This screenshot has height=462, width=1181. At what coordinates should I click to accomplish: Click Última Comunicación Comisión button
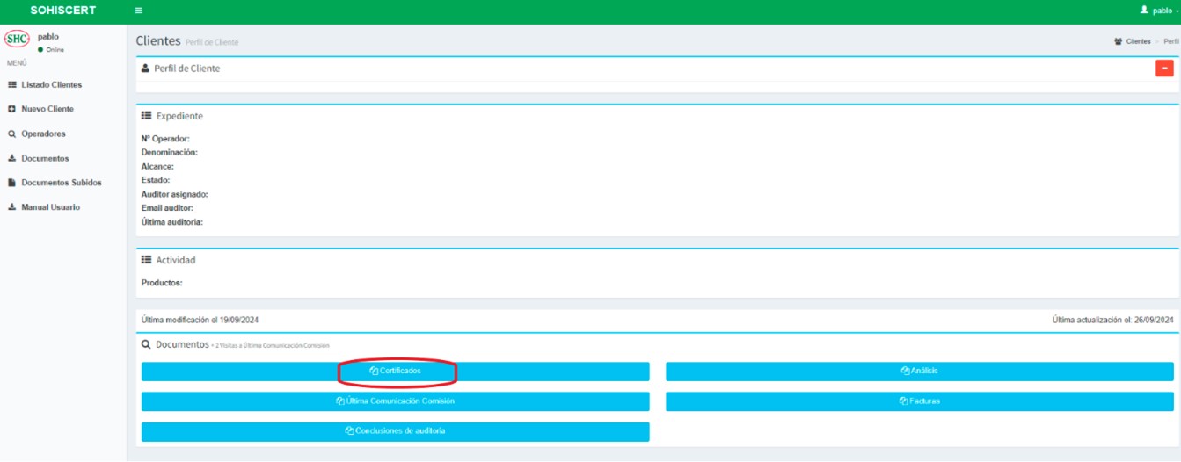coord(396,401)
